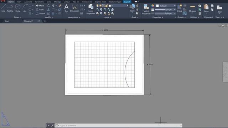This screenshot has height=128, width=228.
Task: Close the Drawing3 file tab
Action: [39, 21]
